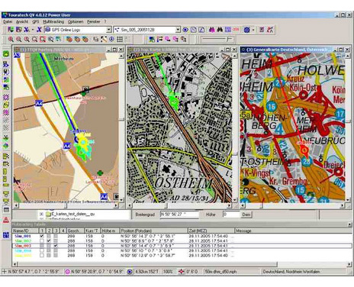Check the column 1 checkbox for Sim_005
354x287 pixels.
[x=42, y=255]
